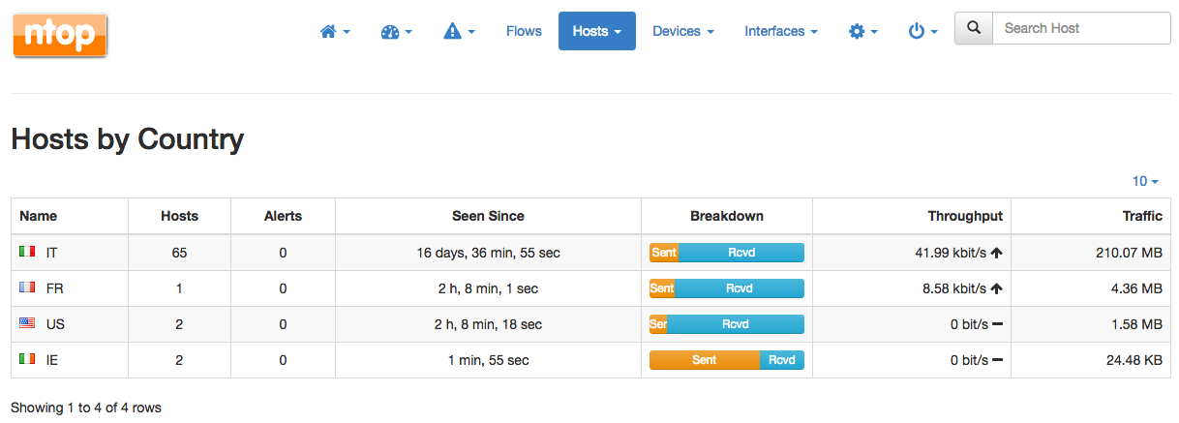Sort table by Throughput column header

tap(965, 216)
